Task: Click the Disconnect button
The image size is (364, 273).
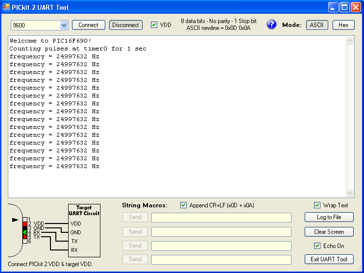Action: click(125, 25)
